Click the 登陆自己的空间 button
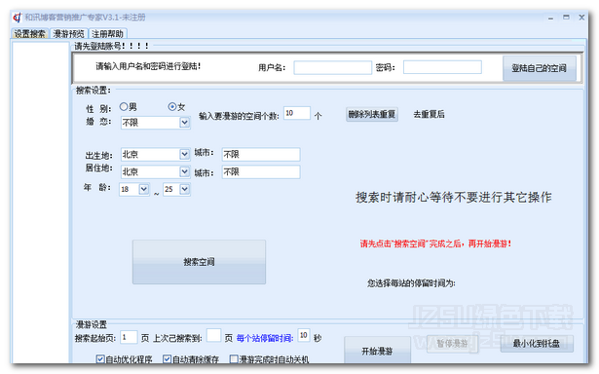 click(539, 68)
